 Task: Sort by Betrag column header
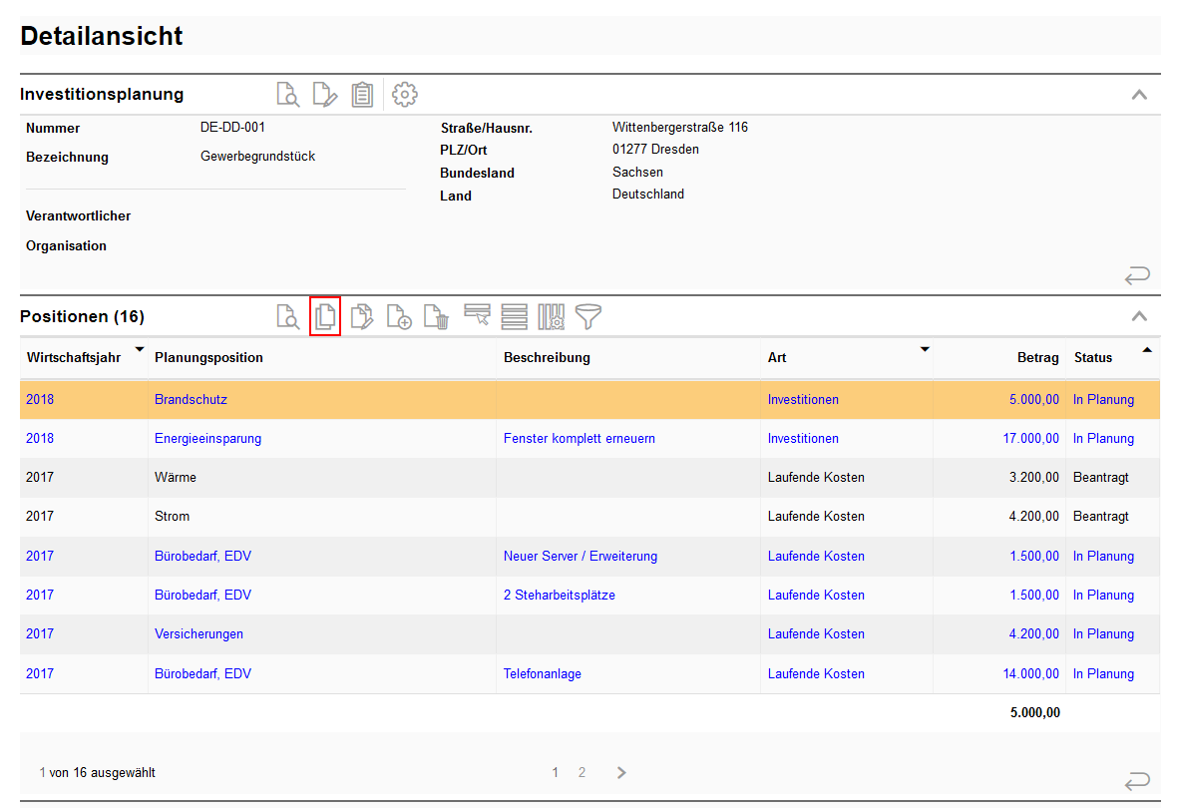click(1037, 357)
